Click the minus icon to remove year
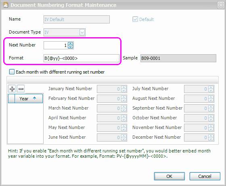The height and width of the screenshot is (186, 226). [x=21, y=89]
